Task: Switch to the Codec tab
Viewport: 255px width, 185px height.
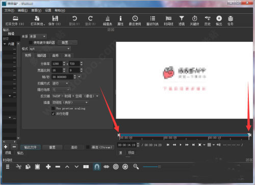Action: [x=41, y=56]
